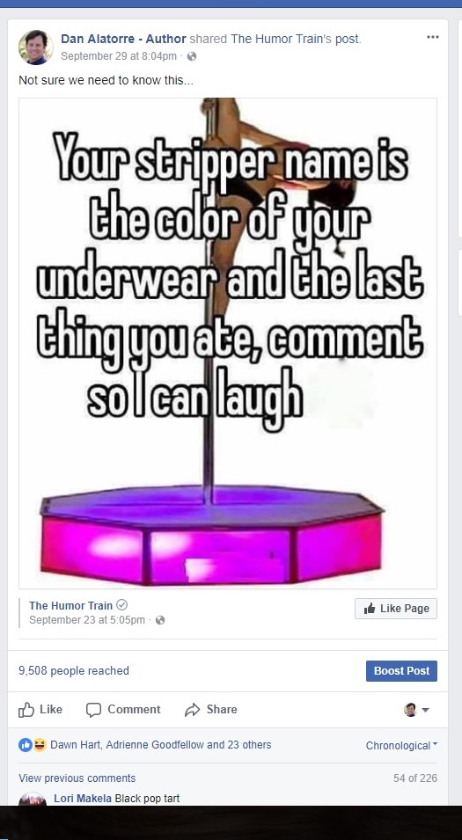Click the globe privacy icon beside September 29
This screenshot has height=840, width=462.
point(191,56)
